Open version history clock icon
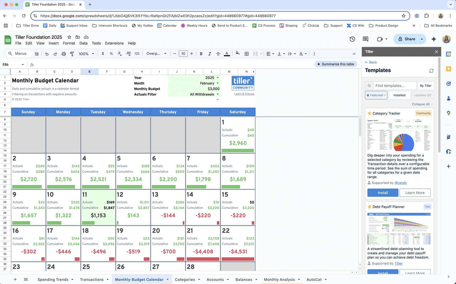The width and height of the screenshot is (456, 284). click(352, 39)
